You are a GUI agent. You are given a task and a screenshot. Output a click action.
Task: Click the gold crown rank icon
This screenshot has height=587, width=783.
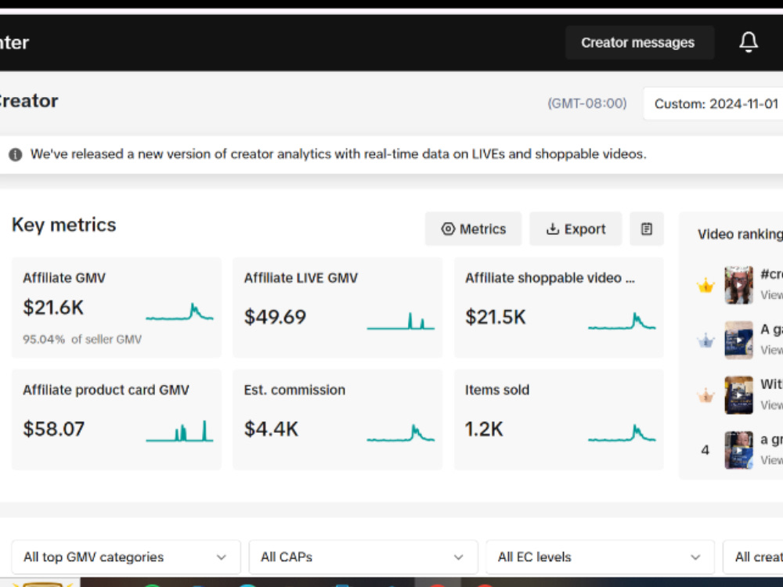705,286
